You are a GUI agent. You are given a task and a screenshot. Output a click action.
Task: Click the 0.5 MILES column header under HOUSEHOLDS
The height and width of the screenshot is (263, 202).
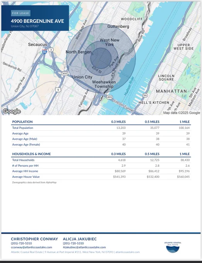click(152, 154)
